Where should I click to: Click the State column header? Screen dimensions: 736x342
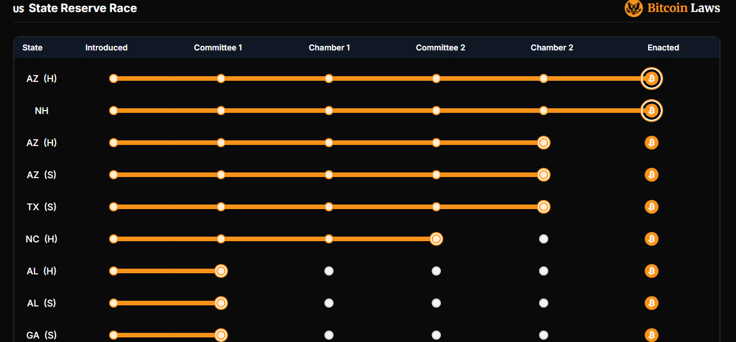pos(33,48)
